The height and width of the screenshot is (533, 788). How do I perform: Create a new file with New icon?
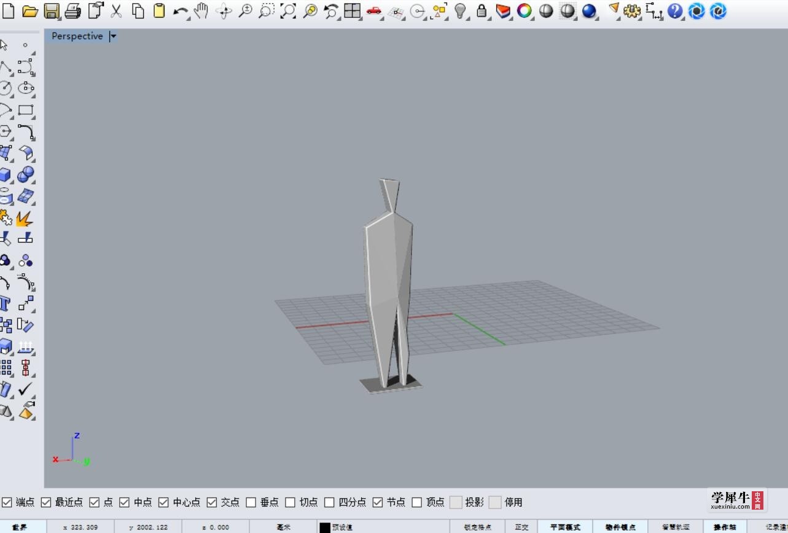(x=9, y=11)
